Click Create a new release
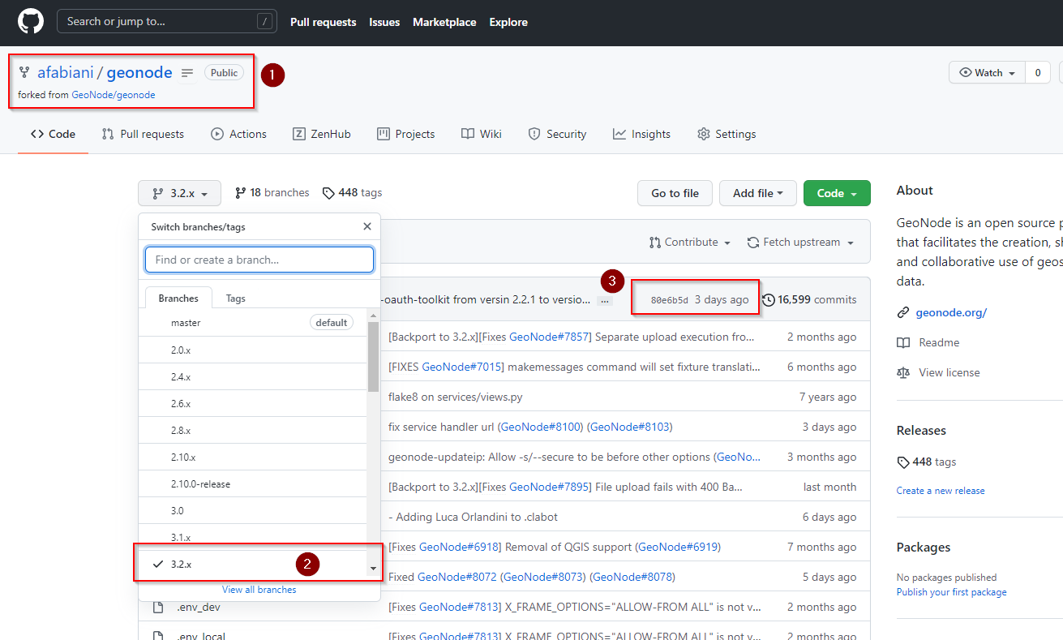The height and width of the screenshot is (640, 1063). pyautogui.click(x=941, y=491)
